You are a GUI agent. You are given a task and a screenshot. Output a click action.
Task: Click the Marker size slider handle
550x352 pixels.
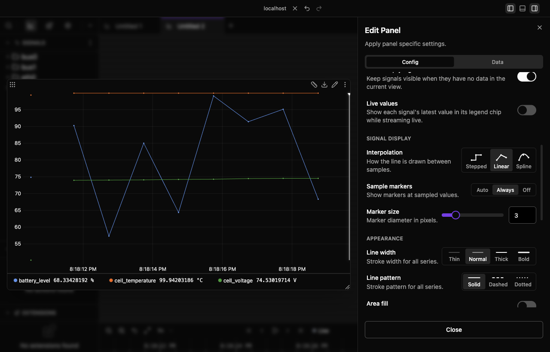(x=455, y=215)
